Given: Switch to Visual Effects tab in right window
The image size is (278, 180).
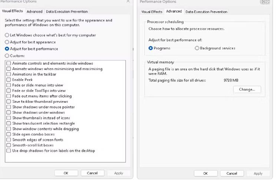Looking at the screenshot, I should 152,12.
